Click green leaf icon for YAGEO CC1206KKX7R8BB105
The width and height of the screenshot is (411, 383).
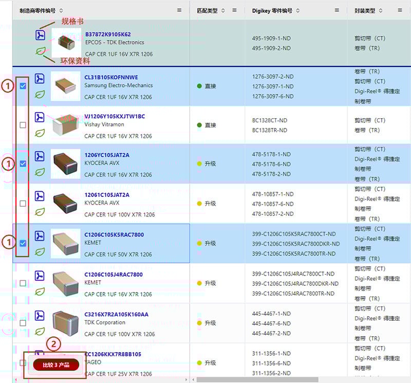[40, 369]
